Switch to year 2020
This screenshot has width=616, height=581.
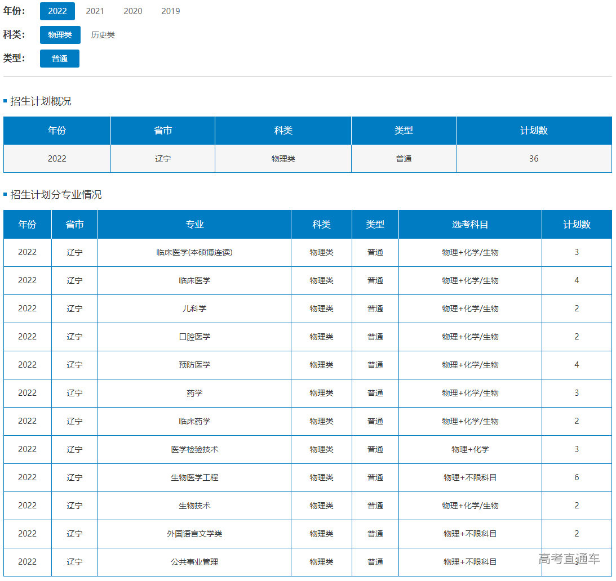pos(133,11)
